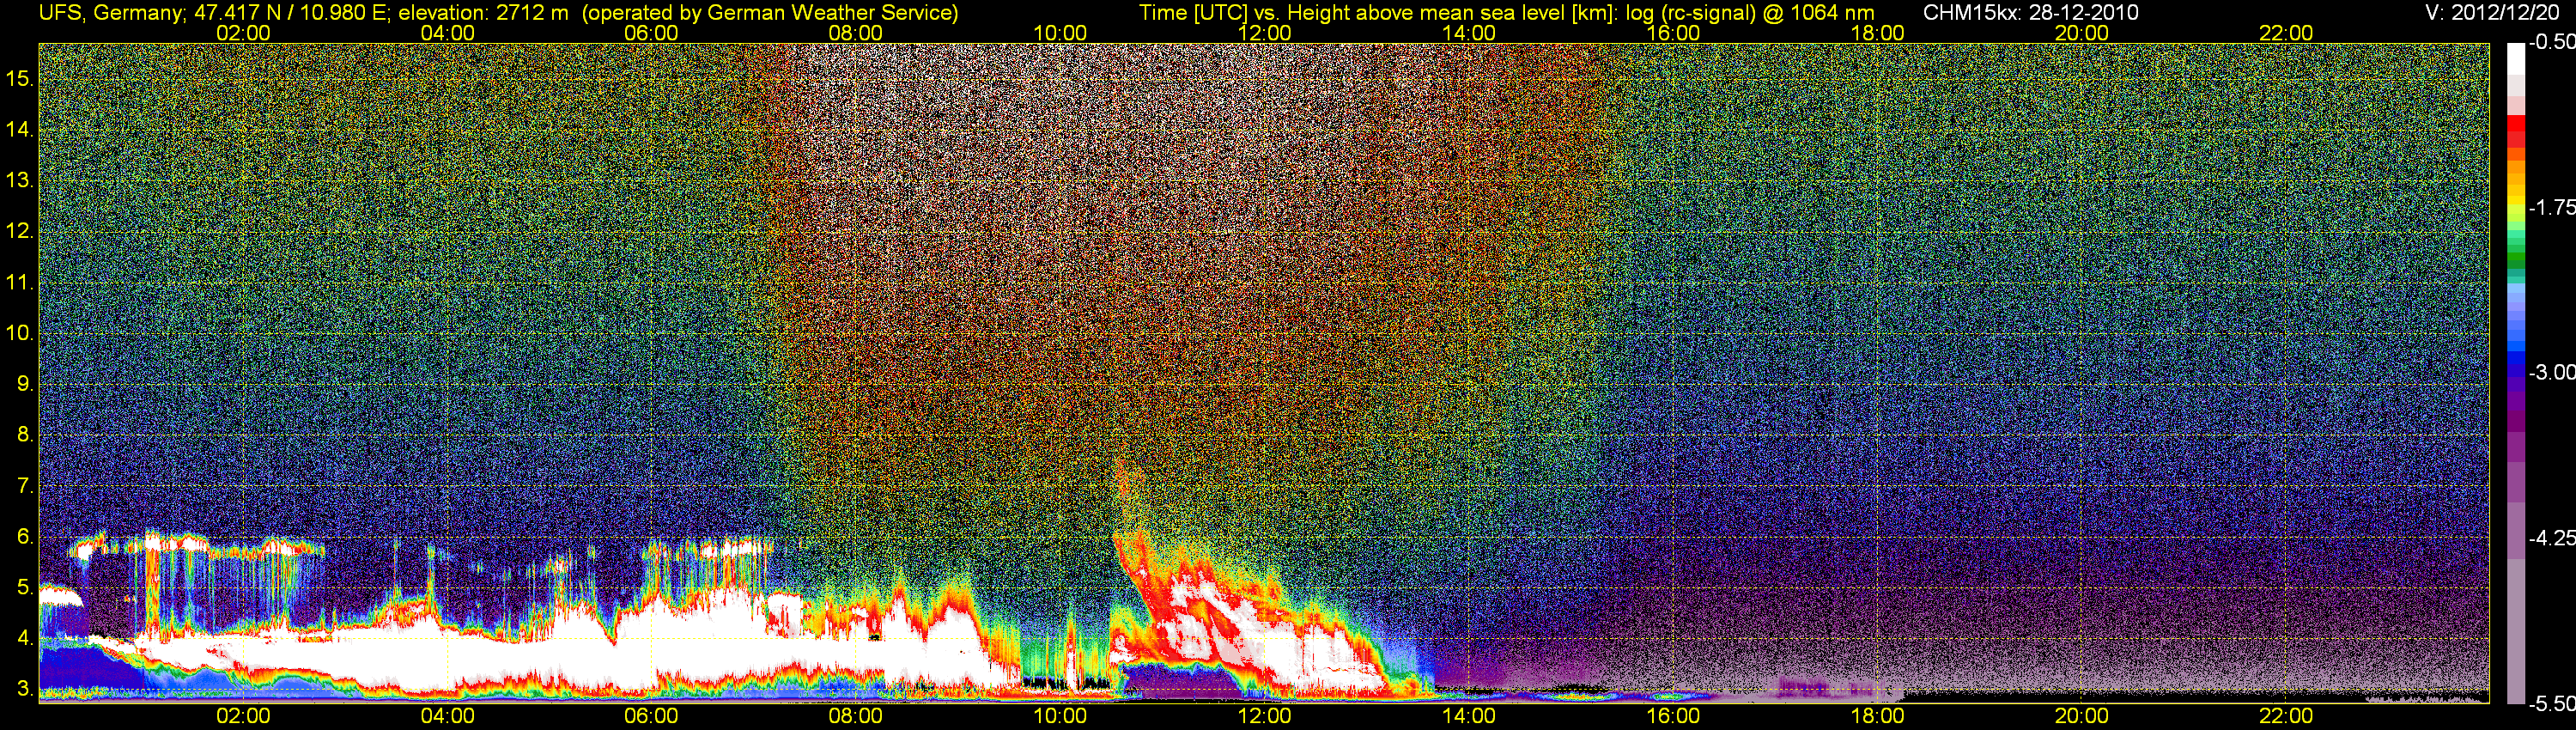Click the '3.' height axis label
Screen dimensions: 2576x730
25,689
